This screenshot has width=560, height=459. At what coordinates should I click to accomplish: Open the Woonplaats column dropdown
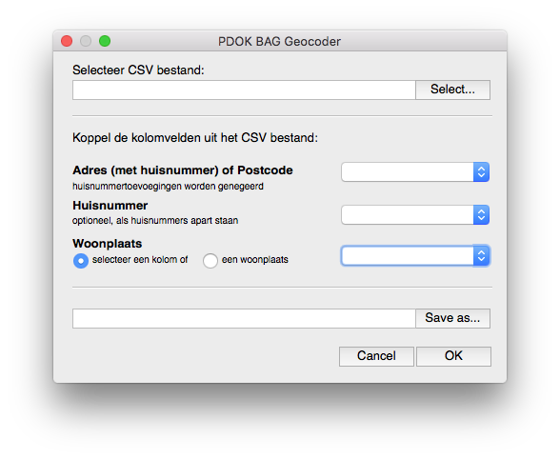click(x=415, y=256)
